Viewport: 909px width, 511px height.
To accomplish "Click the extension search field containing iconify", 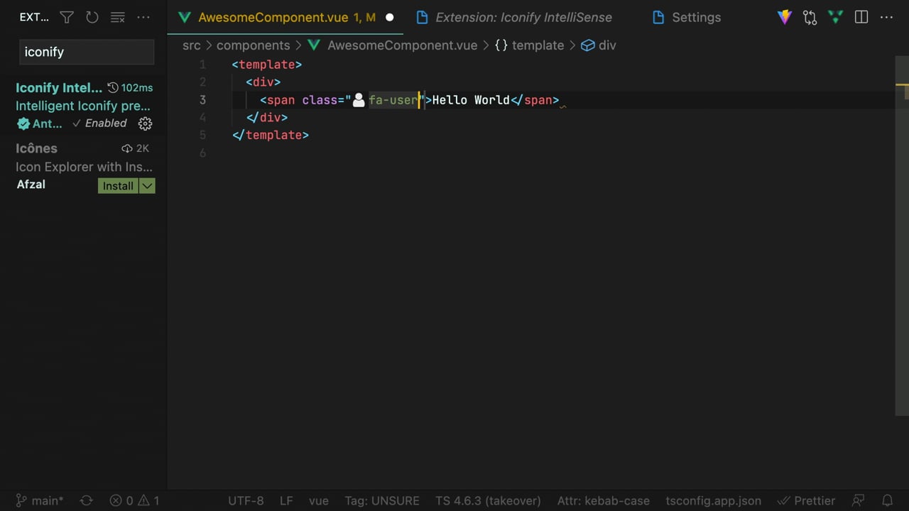I will (x=86, y=52).
